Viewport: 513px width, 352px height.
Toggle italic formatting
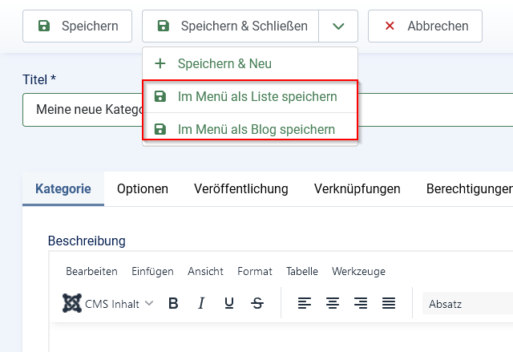[x=201, y=304]
